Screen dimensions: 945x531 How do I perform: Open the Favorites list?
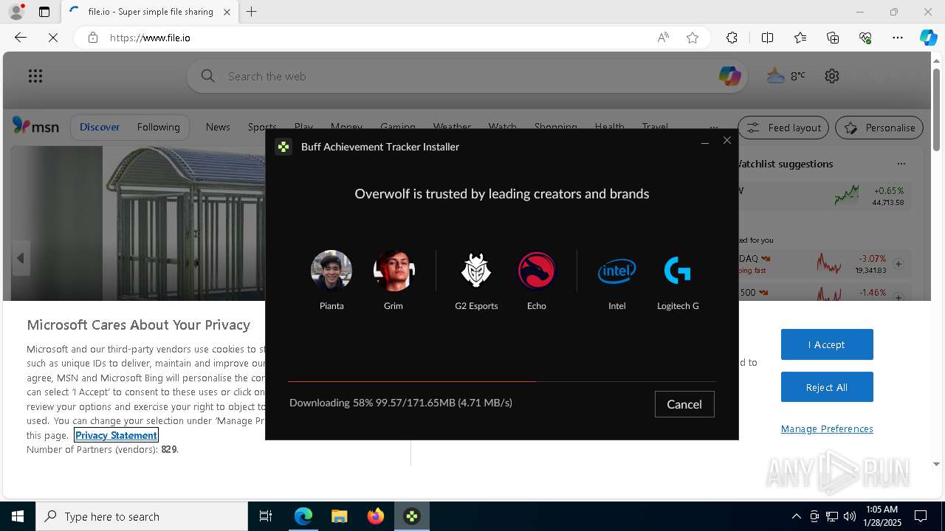(800, 38)
